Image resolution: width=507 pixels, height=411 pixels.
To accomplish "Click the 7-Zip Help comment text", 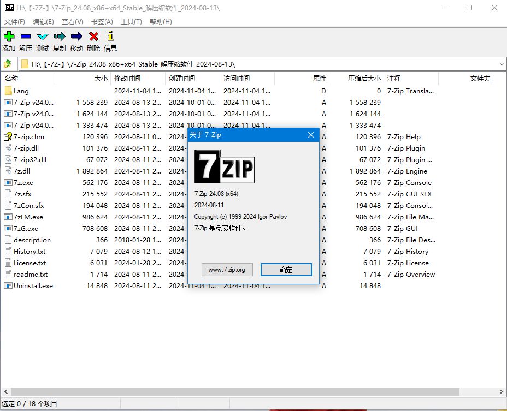I will tap(404, 137).
